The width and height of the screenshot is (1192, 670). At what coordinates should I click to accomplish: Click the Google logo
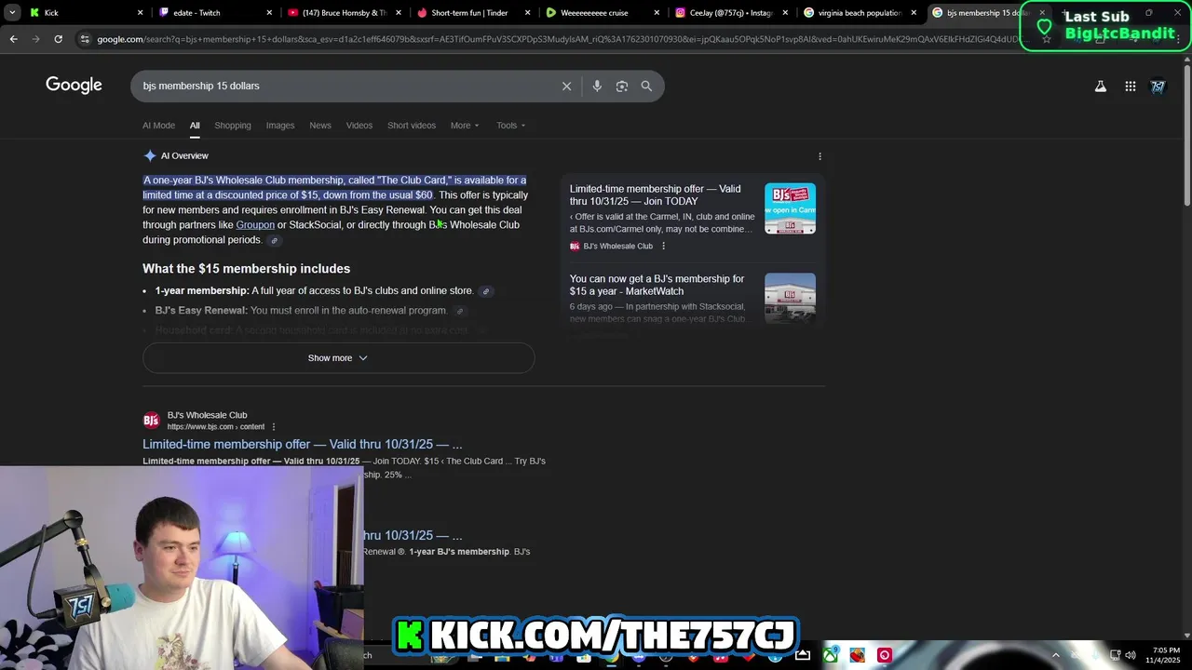(74, 86)
